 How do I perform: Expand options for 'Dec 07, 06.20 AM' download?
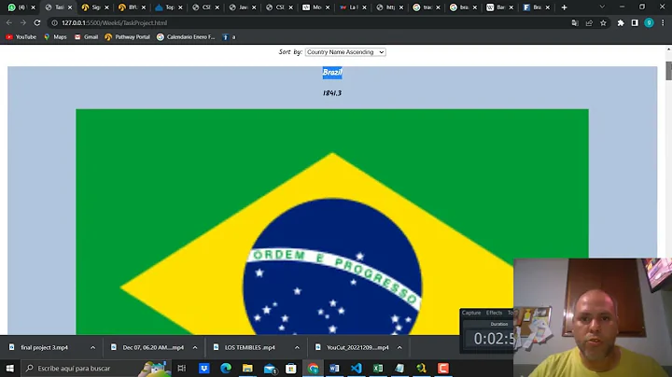click(x=195, y=347)
